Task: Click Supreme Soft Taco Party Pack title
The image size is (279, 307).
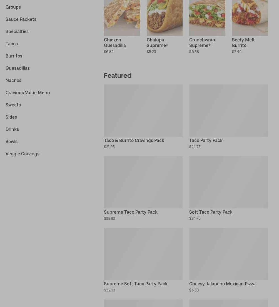Action: point(136,284)
